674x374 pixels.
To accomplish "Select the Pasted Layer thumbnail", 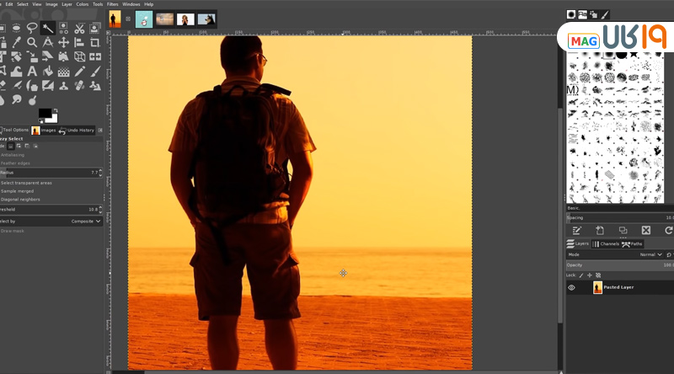I will (597, 287).
